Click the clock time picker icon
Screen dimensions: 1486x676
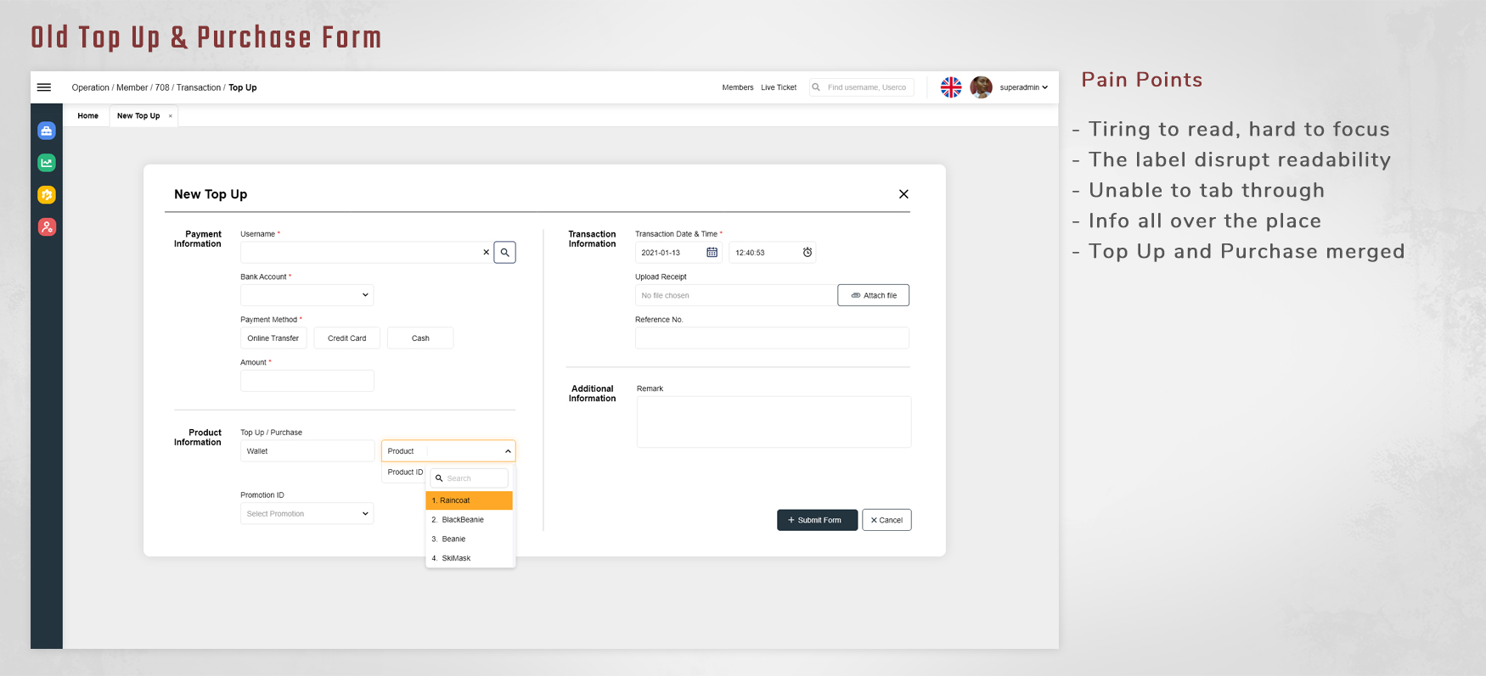tap(808, 252)
